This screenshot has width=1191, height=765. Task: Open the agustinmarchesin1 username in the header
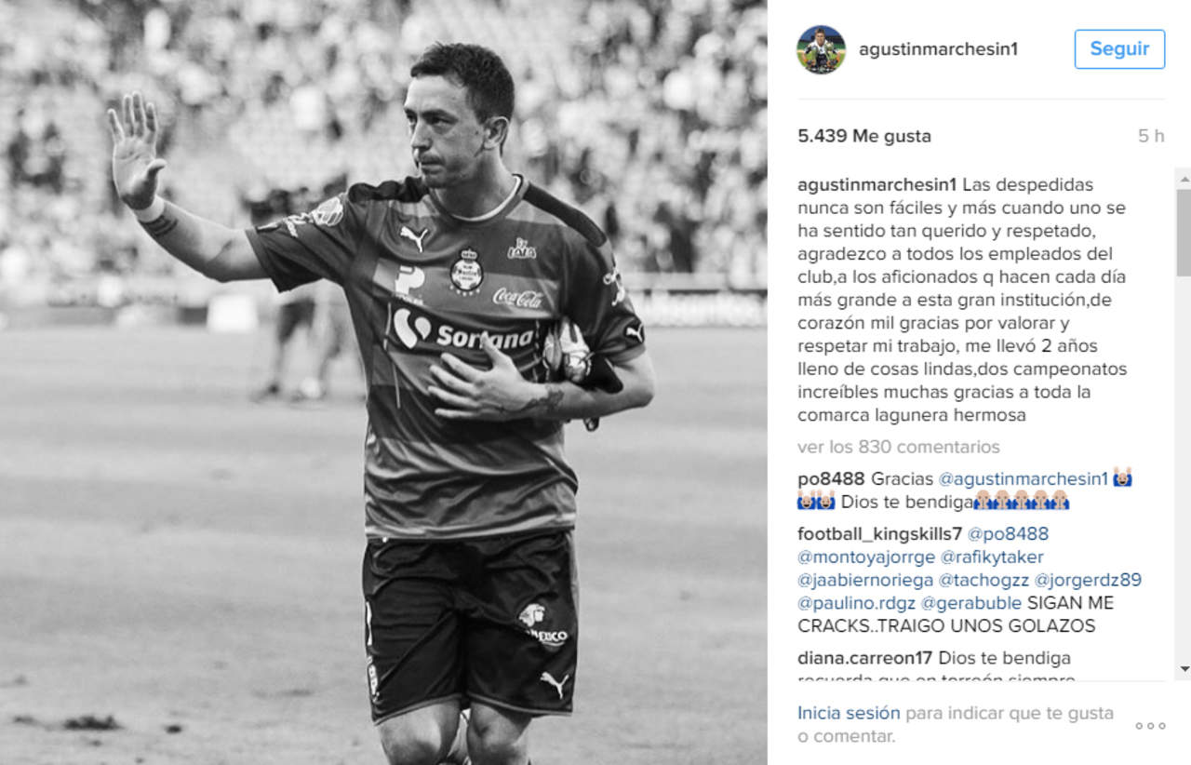(938, 49)
